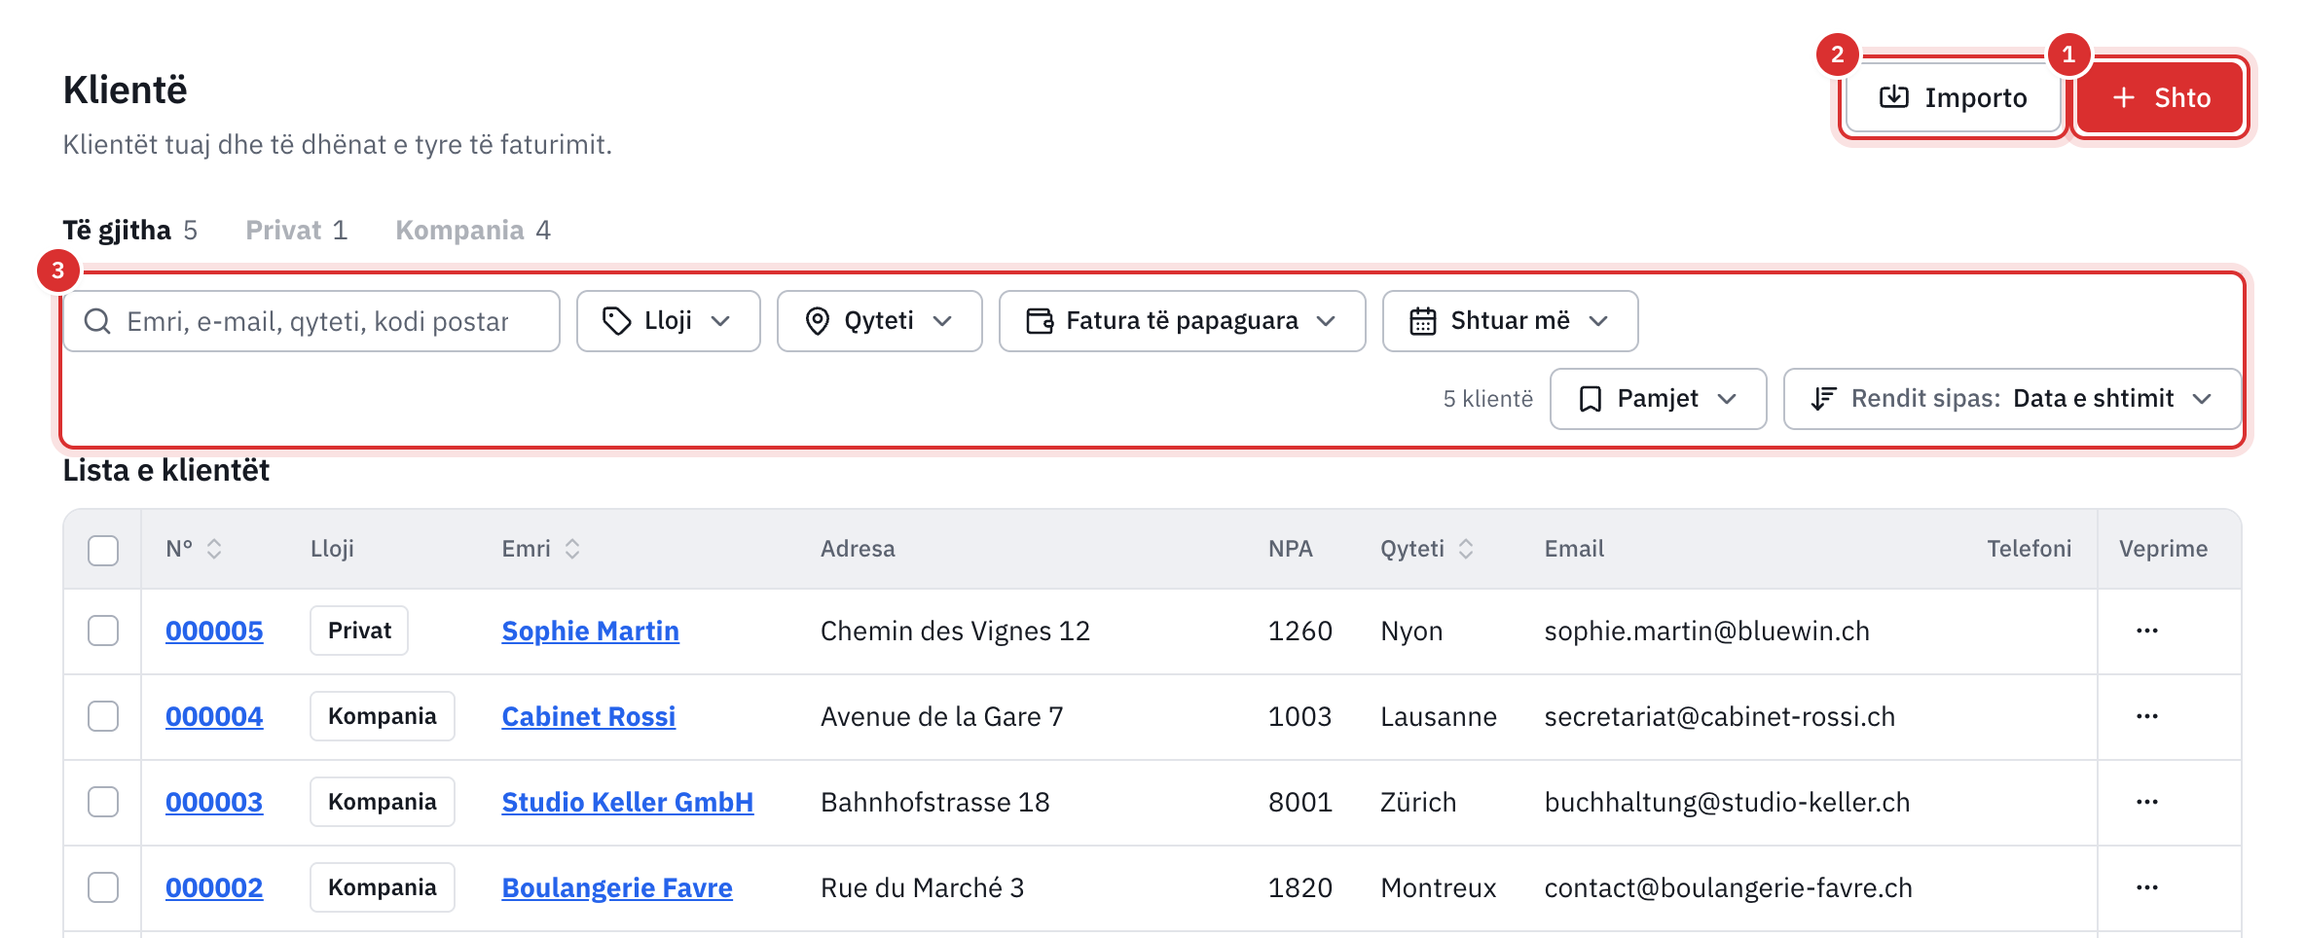Click address Bahnhofstrasse 18
The height and width of the screenshot is (938, 2305).
point(935,803)
